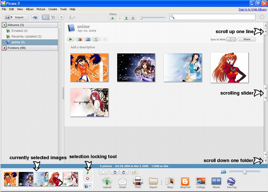Select the starry-night goddess thumbnail in album
The image size is (268, 192).
tap(136, 68)
